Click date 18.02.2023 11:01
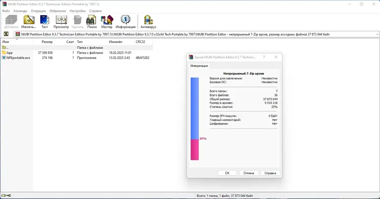This screenshot has width=380, height=199. coord(120,53)
